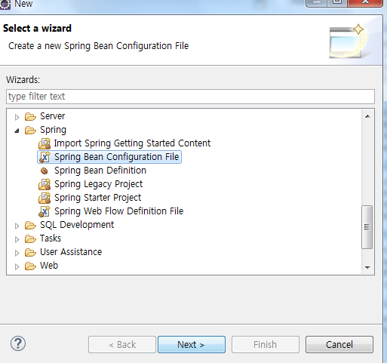This screenshot has width=387, height=363.
Task: Click the Spring Web Flow Definition File icon
Action: (x=45, y=211)
